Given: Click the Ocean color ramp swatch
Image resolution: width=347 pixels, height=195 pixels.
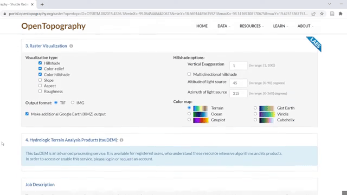Looking at the screenshot, I should [x=201, y=114].
